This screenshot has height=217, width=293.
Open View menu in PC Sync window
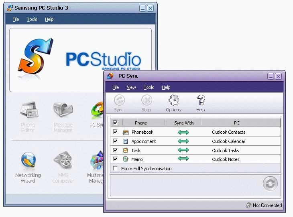[131, 87]
